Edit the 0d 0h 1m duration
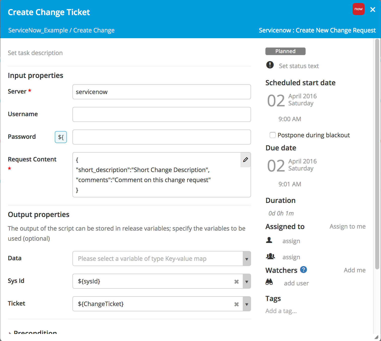381x341 pixels. [281, 213]
